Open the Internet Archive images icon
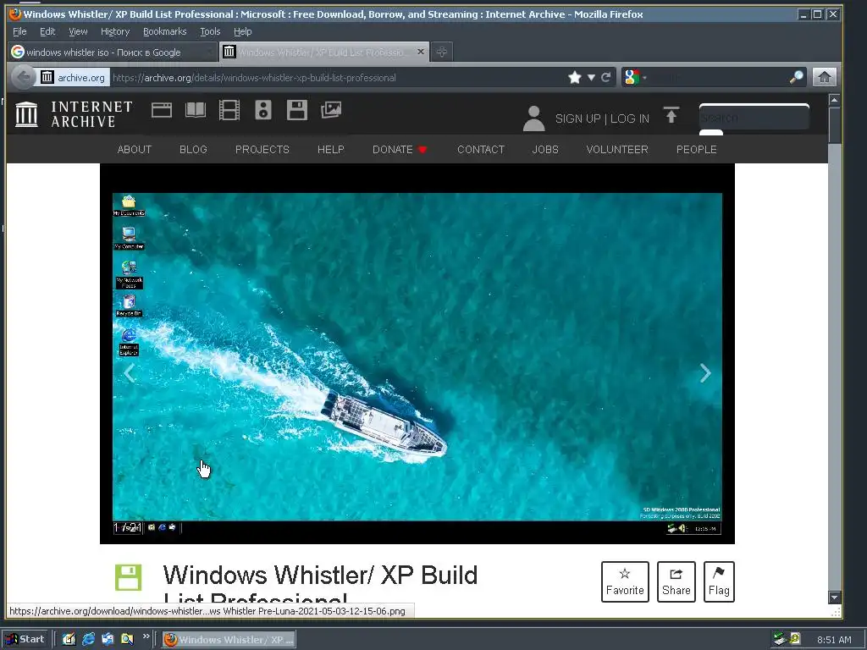This screenshot has width=867, height=650. 331,110
